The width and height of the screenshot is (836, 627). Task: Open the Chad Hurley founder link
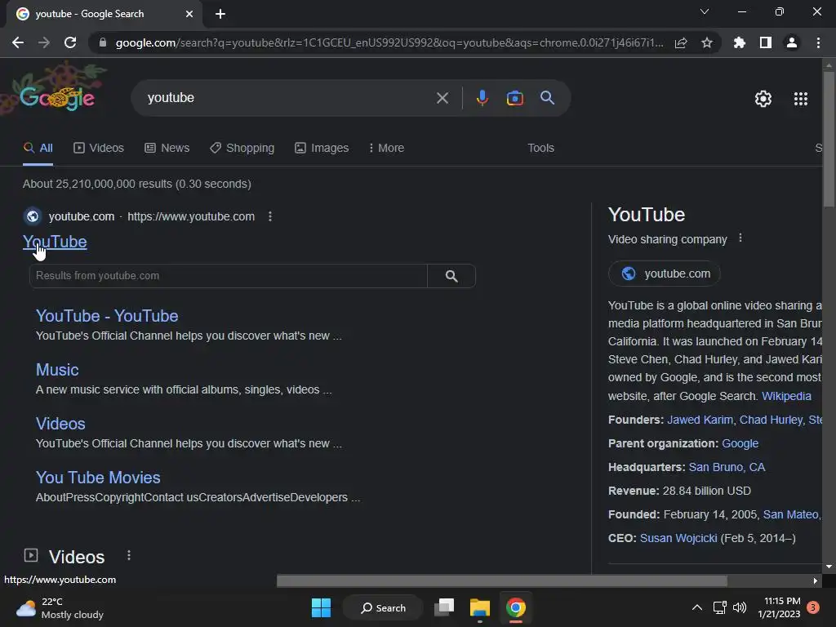(x=771, y=420)
